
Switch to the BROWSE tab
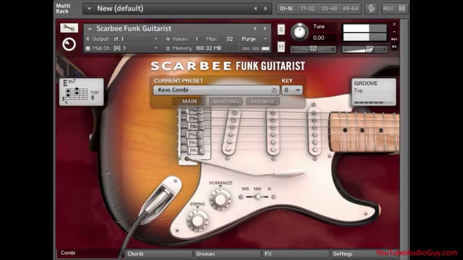tap(263, 101)
